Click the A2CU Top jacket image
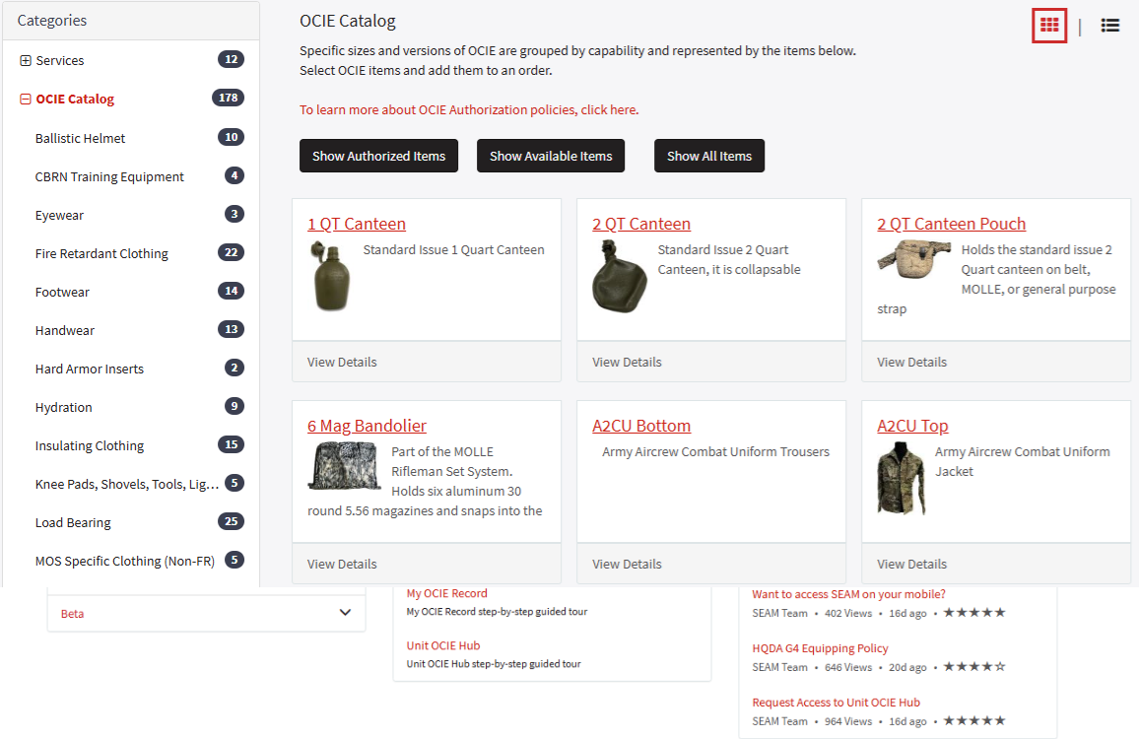The width and height of the screenshot is (1139, 739). click(x=901, y=479)
